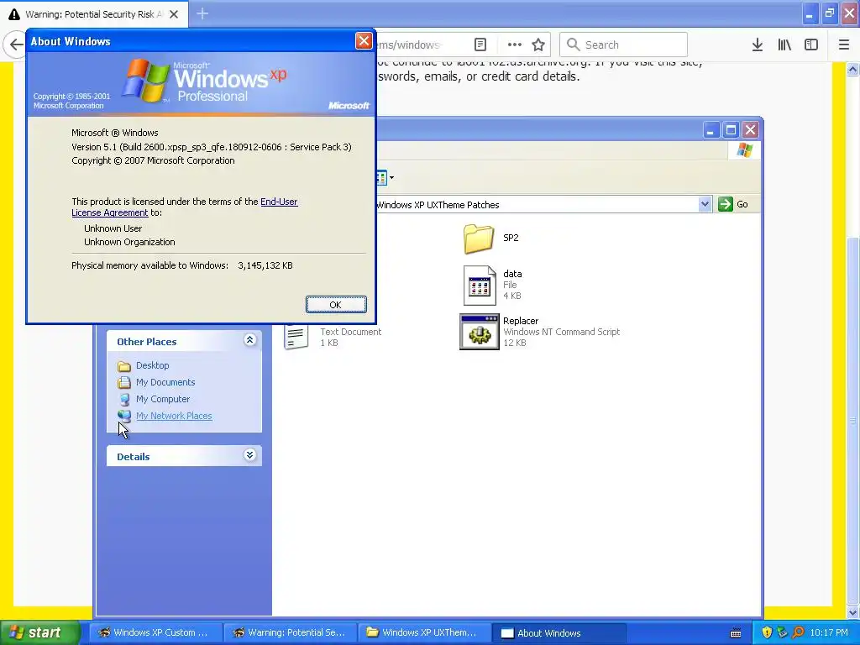Open the Firefox hamburger menu
This screenshot has width=860, height=645.
click(844, 45)
